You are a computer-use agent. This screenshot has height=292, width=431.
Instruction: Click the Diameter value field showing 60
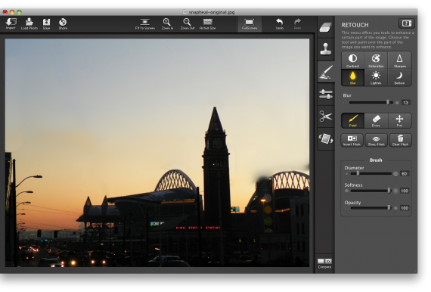coord(404,174)
